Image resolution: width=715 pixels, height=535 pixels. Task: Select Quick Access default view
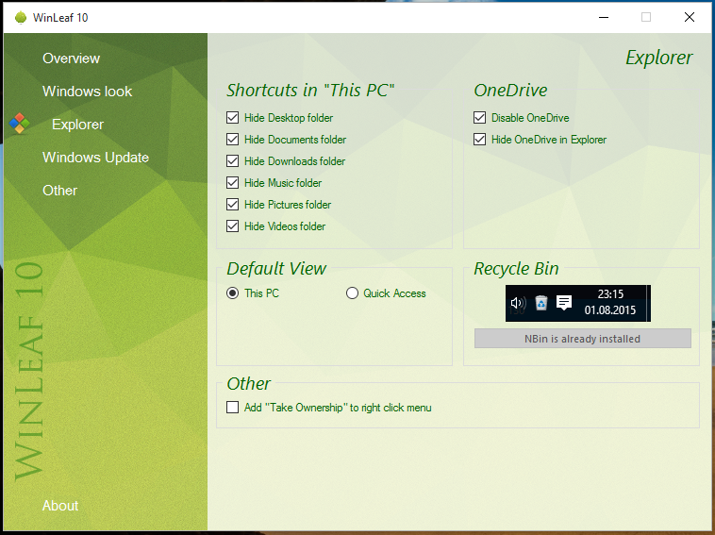point(352,293)
